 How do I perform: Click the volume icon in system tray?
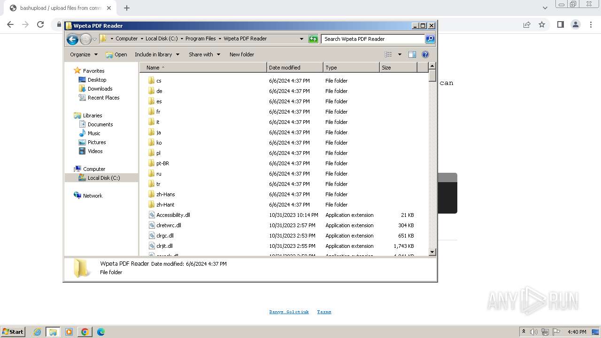(x=533, y=332)
